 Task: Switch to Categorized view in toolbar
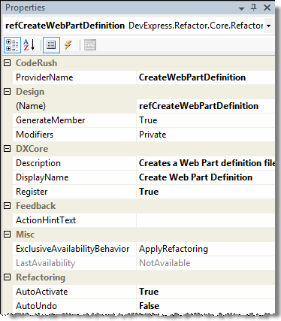[12, 45]
